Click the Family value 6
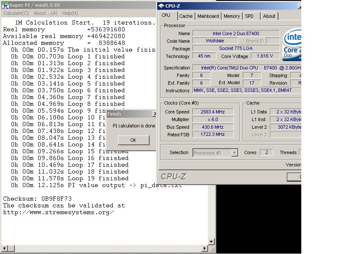Viewport: 339px width, 254px height. pyautogui.click(x=202, y=75)
